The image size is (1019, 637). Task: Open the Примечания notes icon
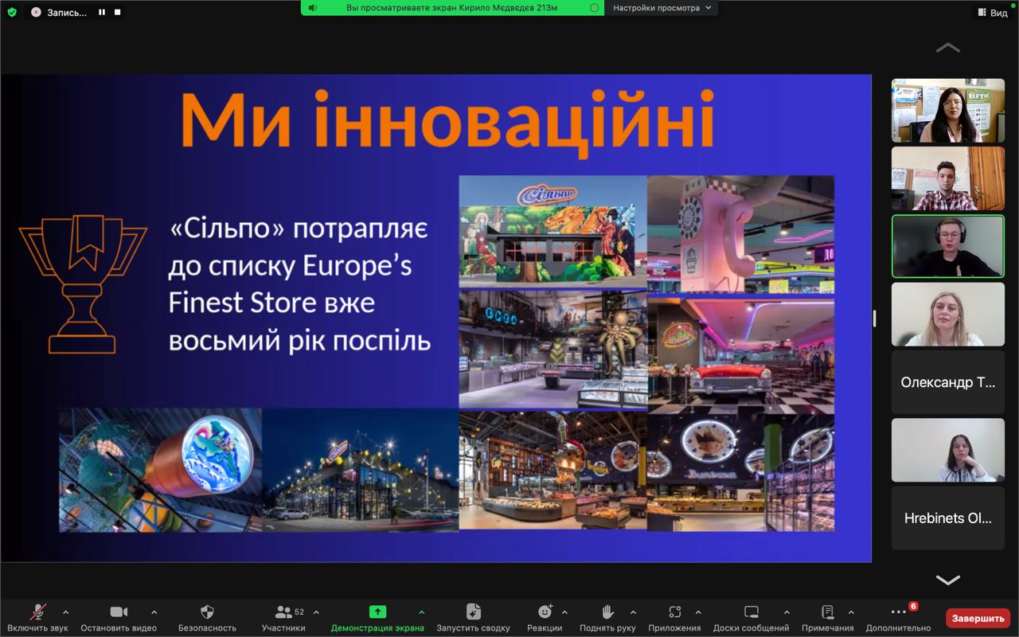827,612
